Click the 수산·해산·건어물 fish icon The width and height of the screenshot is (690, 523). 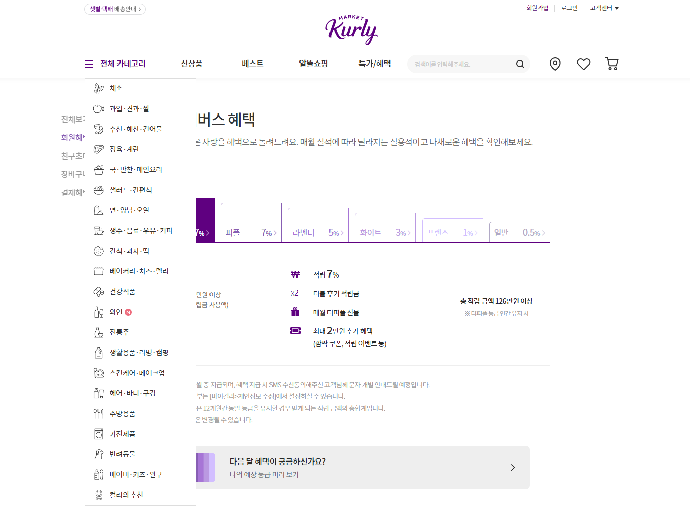(x=99, y=129)
